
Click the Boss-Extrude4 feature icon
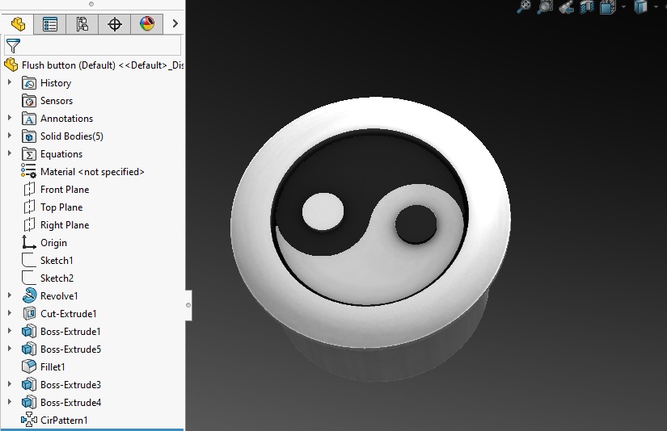(29, 402)
